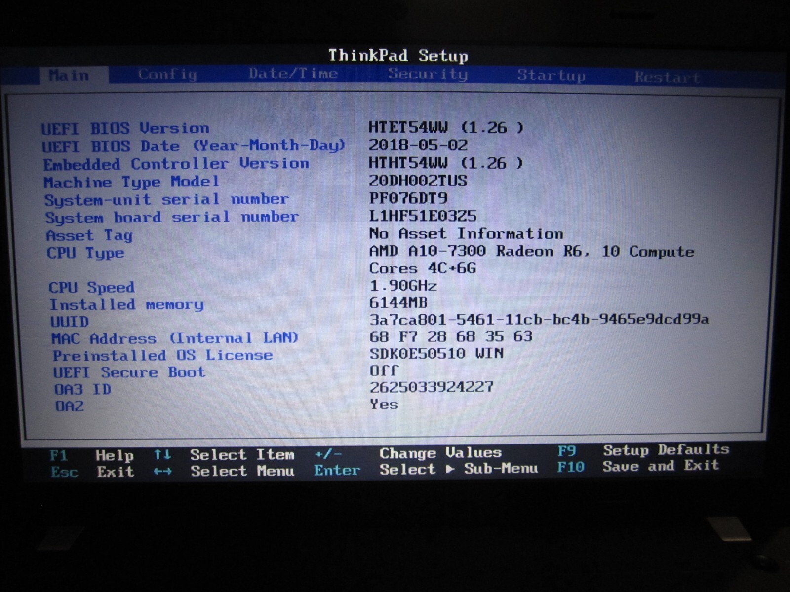Image resolution: width=790 pixels, height=592 pixels.
Task: Select UEFI BIOS Date label
Action: (x=193, y=146)
